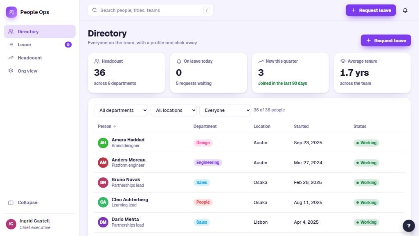Click Request leave button beside Directory heading
419x236 pixels.
(385, 41)
